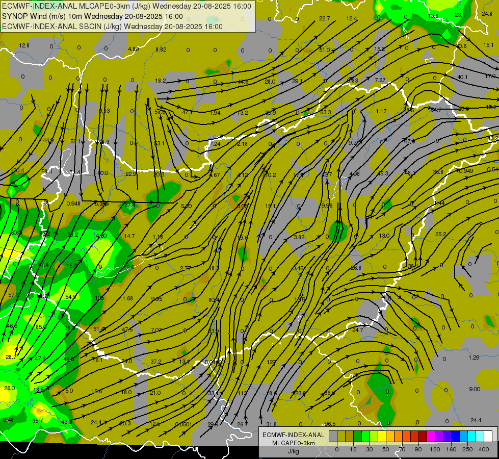This screenshot has width=499, height=459.
Task: Choose the magenta legend swatch near 120
Action: [x=431, y=436]
